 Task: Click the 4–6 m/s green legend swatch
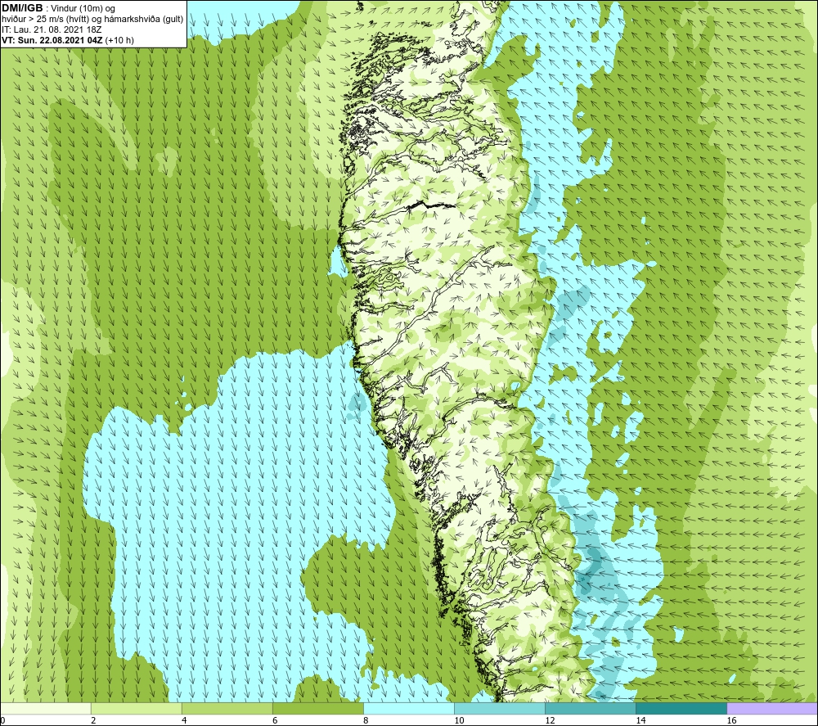point(227,708)
